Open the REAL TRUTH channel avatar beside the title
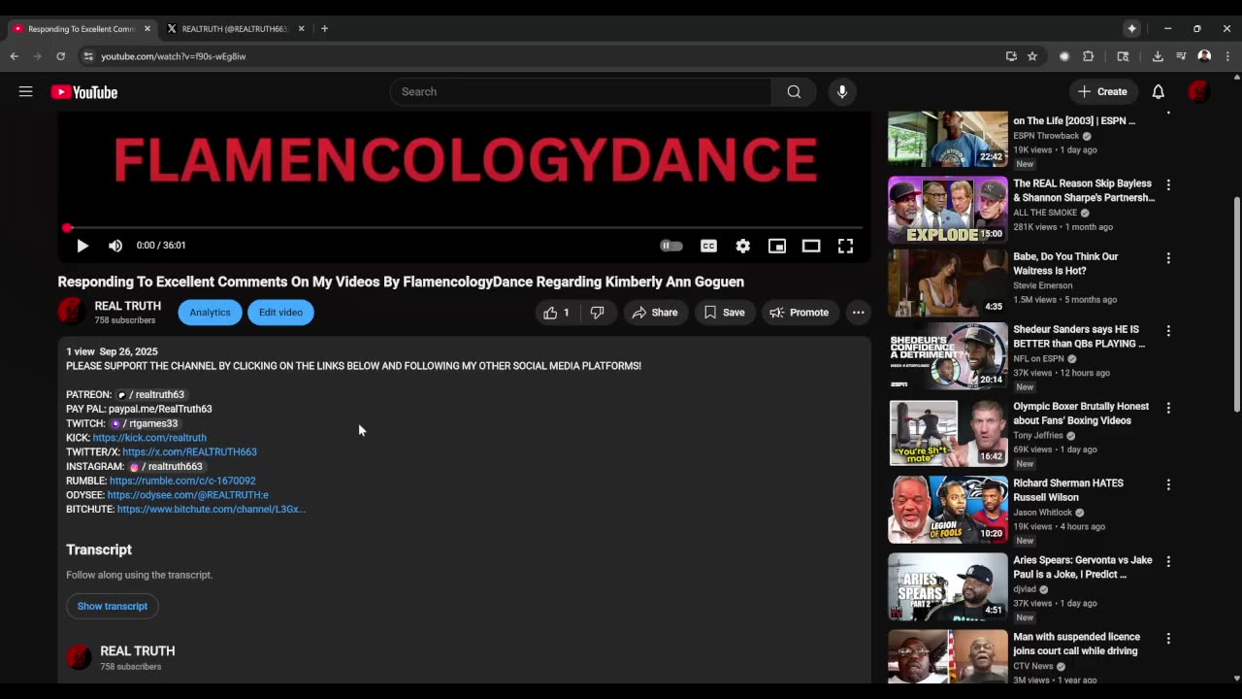The image size is (1242, 699). [x=71, y=312]
